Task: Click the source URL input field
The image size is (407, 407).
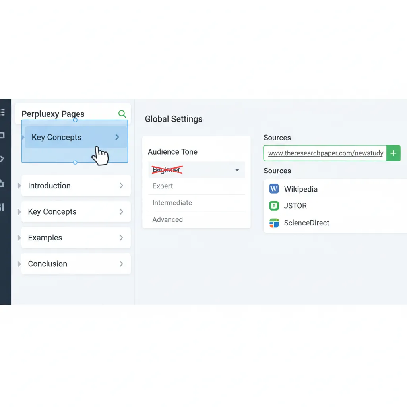Action: (326, 153)
